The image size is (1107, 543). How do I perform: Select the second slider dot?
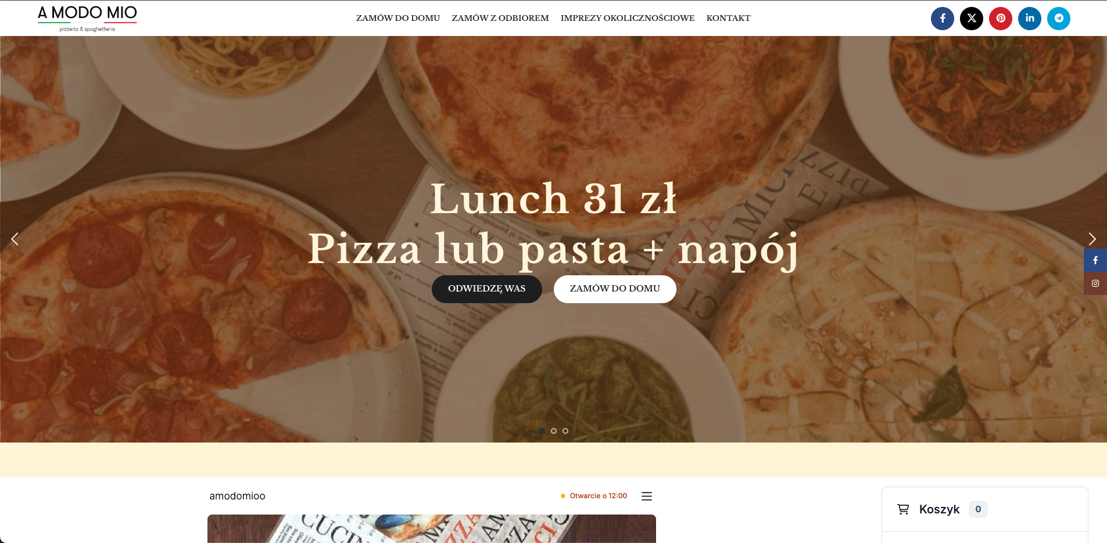[554, 431]
